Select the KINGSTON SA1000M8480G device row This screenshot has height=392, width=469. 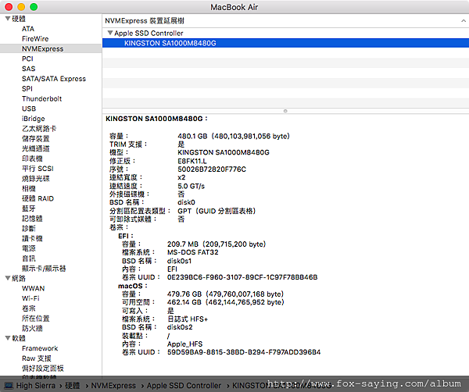pos(285,43)
